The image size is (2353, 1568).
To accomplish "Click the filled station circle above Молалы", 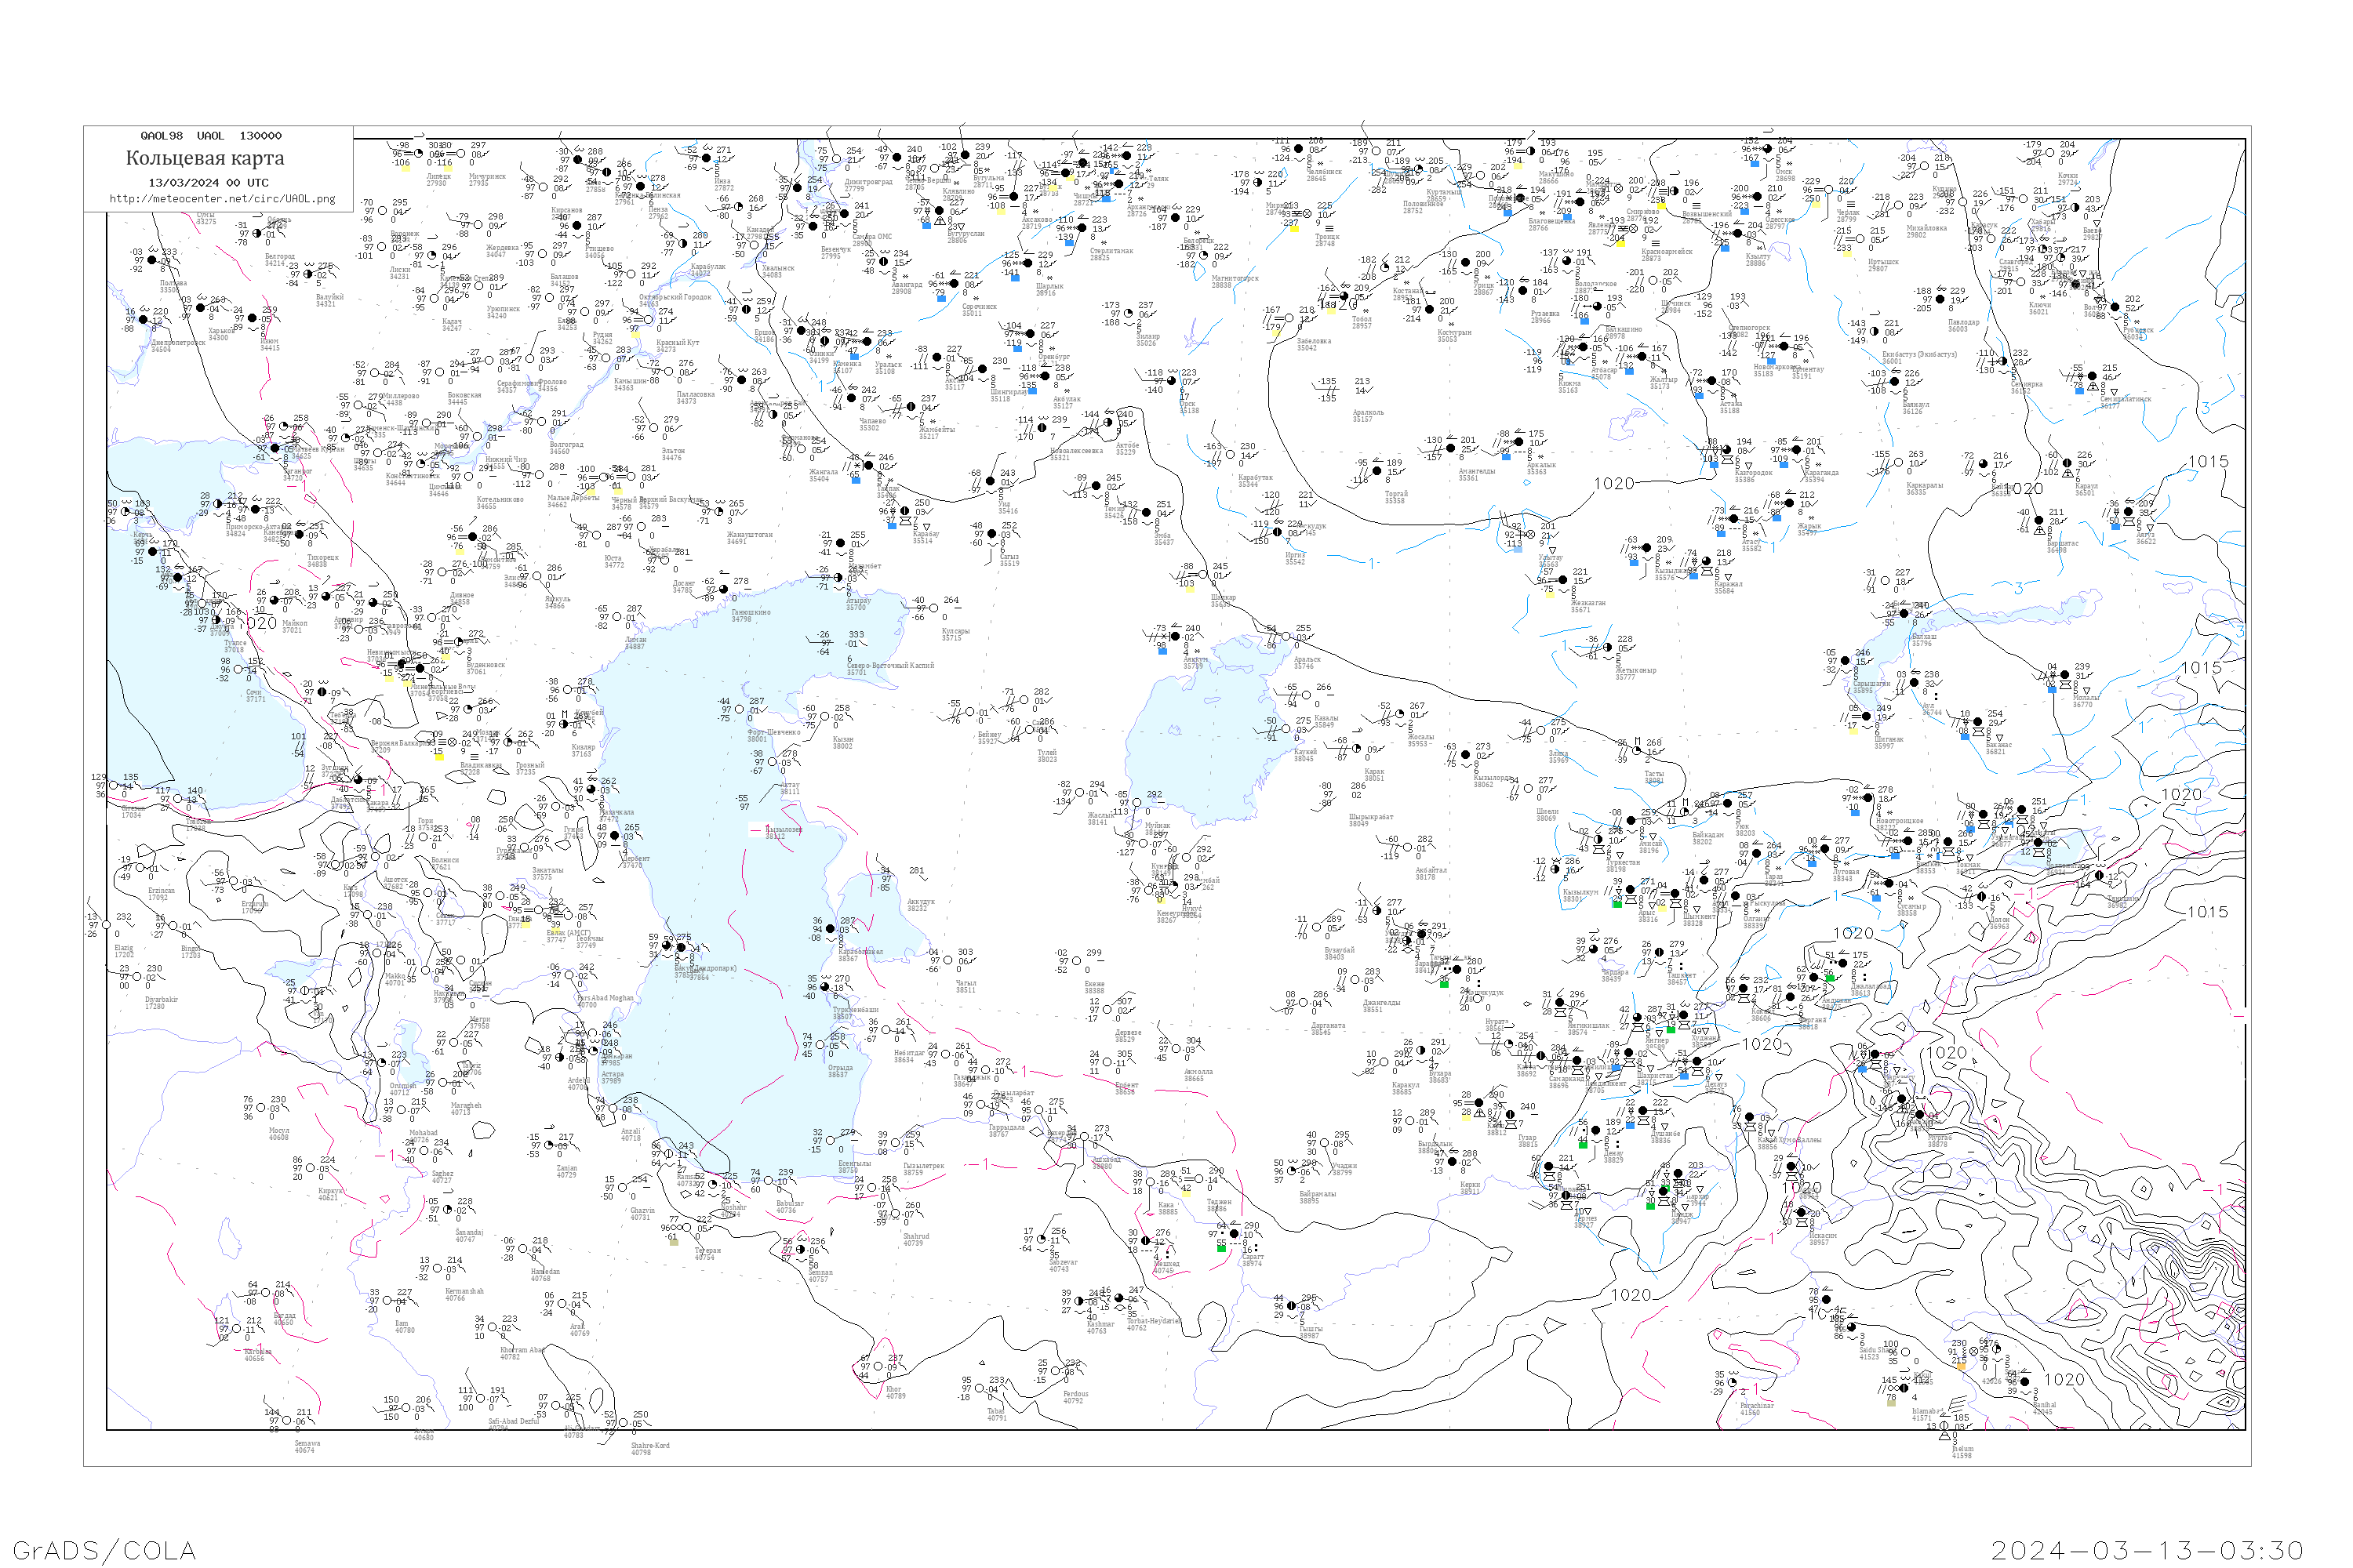I will tap(2064, 675).
